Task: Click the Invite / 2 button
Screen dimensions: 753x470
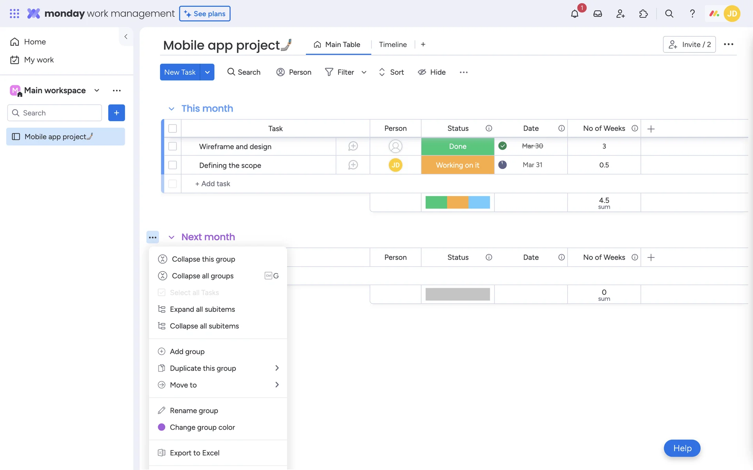Action: pyautogui.click(x=689, y=45)
